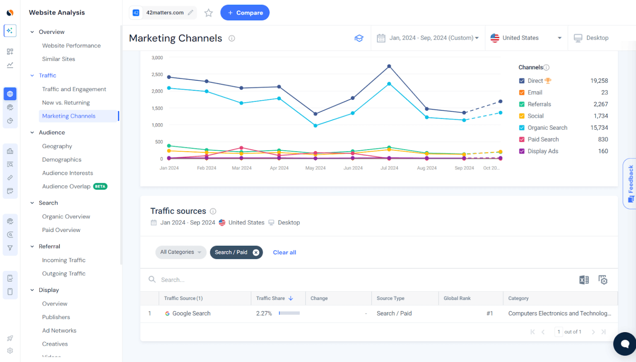Open the table column settings gear

tap(603, 280)
